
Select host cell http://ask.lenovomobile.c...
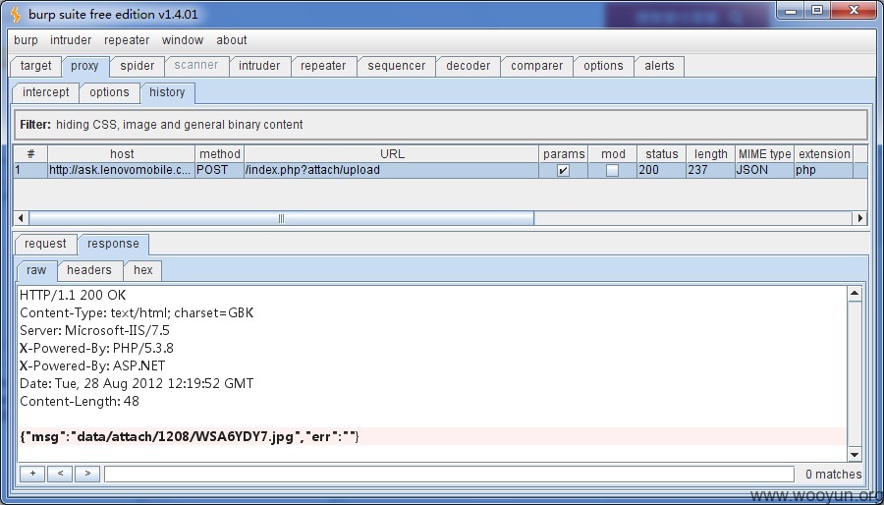point(121,170)
